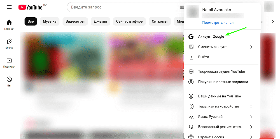Open Shorts from the sidebar

click(9, 44)
